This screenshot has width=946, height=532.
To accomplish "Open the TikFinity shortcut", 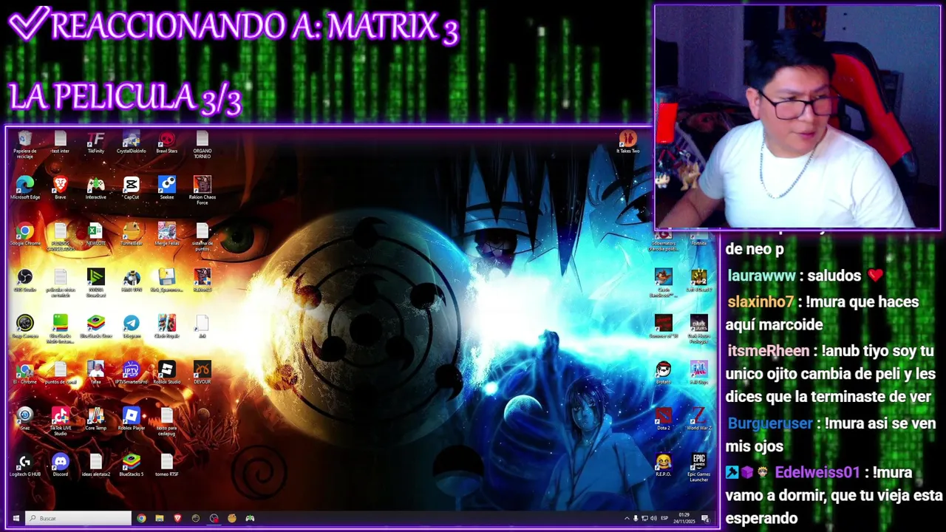I will (x=95, y=143).
